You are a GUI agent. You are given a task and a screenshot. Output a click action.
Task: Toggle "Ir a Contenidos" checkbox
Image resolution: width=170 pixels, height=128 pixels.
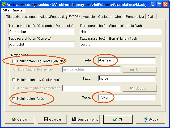(x=14, y=80)
